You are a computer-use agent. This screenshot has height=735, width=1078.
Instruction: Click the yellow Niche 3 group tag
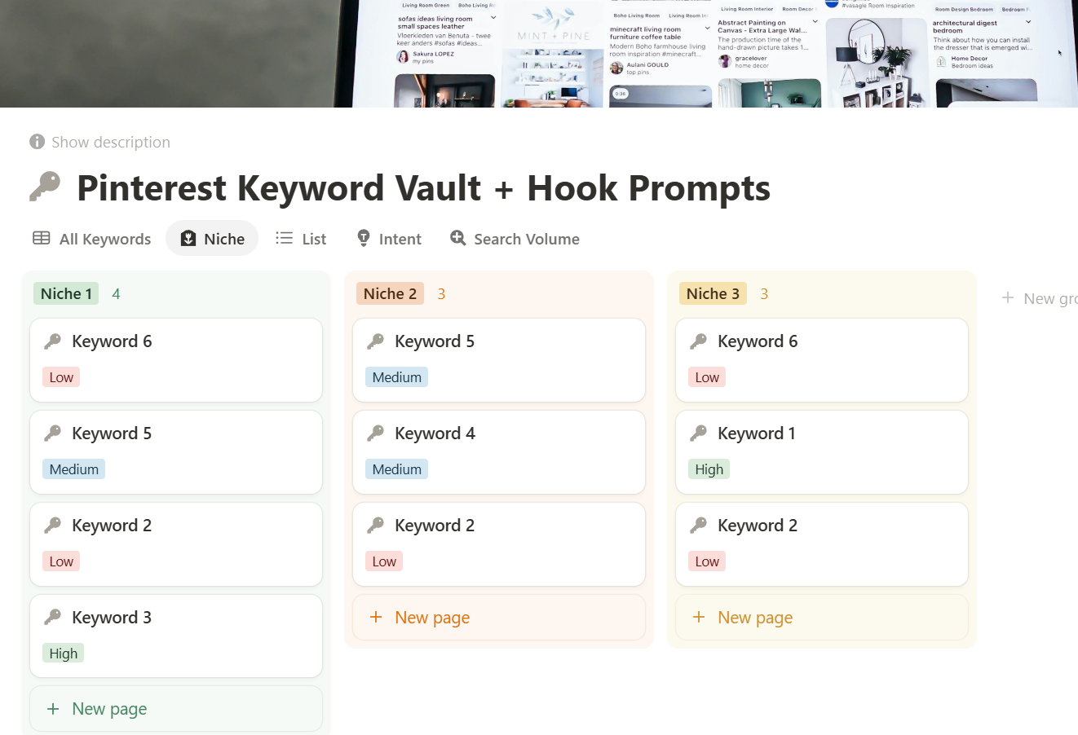tap(713, 293)
